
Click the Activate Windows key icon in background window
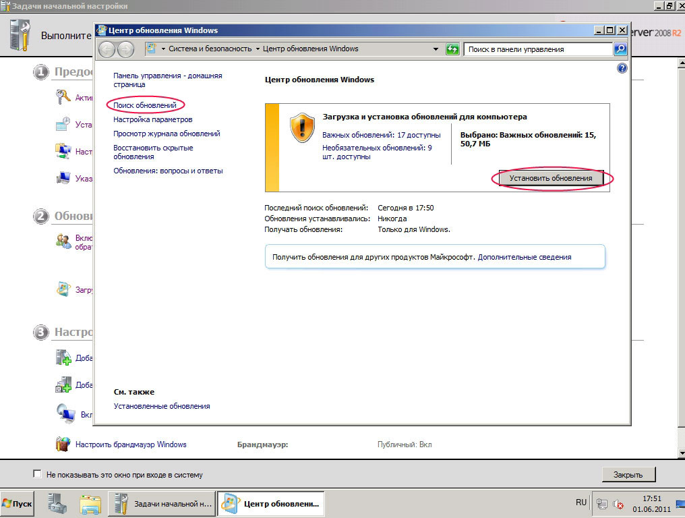point(63,97)
